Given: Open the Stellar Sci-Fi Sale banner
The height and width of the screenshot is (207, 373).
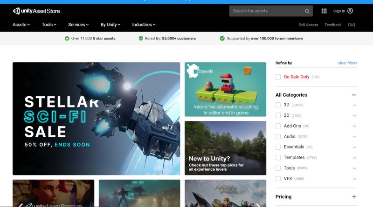Looking at the screenshot, I should 97,119.
